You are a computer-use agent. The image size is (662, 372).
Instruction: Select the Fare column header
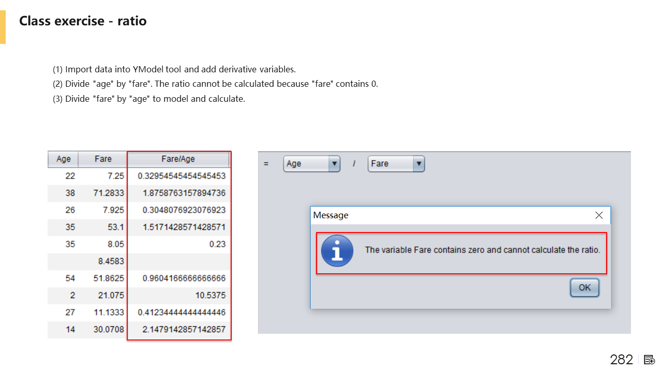[103, 159]
